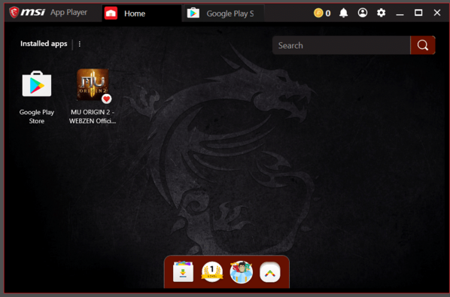The width and height of the screenshot is (450, 297).
Task: Minimize the App Player window
Action: coord(400,14)
